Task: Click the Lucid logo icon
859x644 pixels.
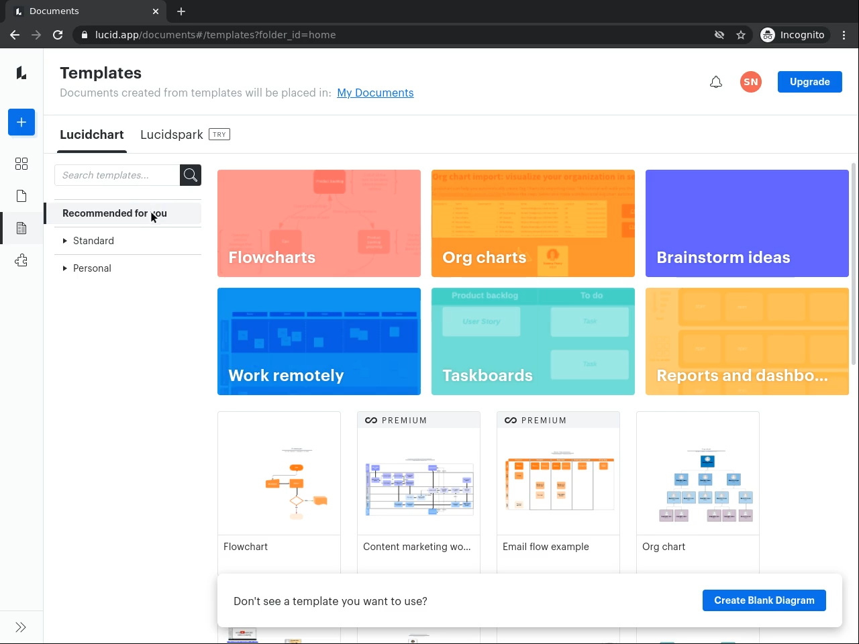Action: 21,72
